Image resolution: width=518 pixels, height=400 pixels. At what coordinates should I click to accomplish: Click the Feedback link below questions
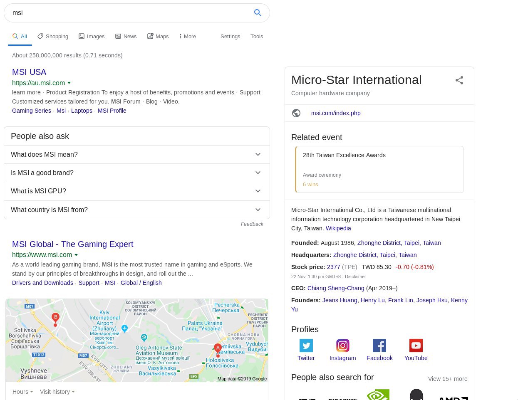252,224
